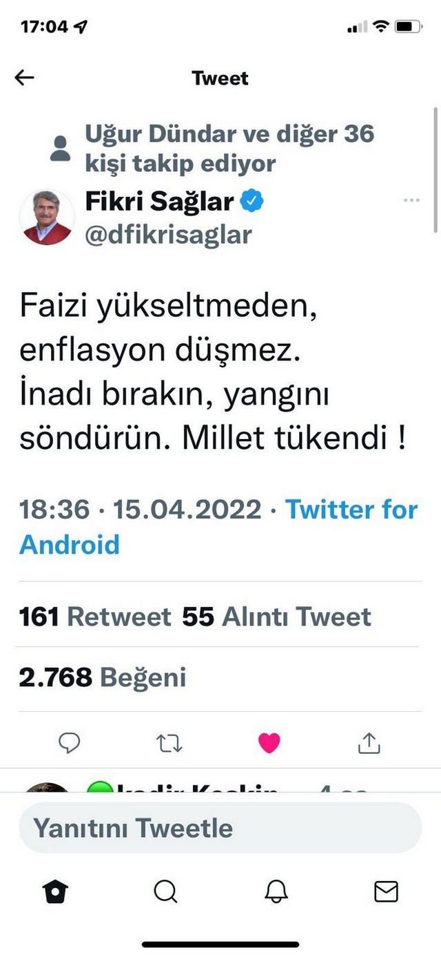View the 55 Alıntı Tweet list

(277, 617)
